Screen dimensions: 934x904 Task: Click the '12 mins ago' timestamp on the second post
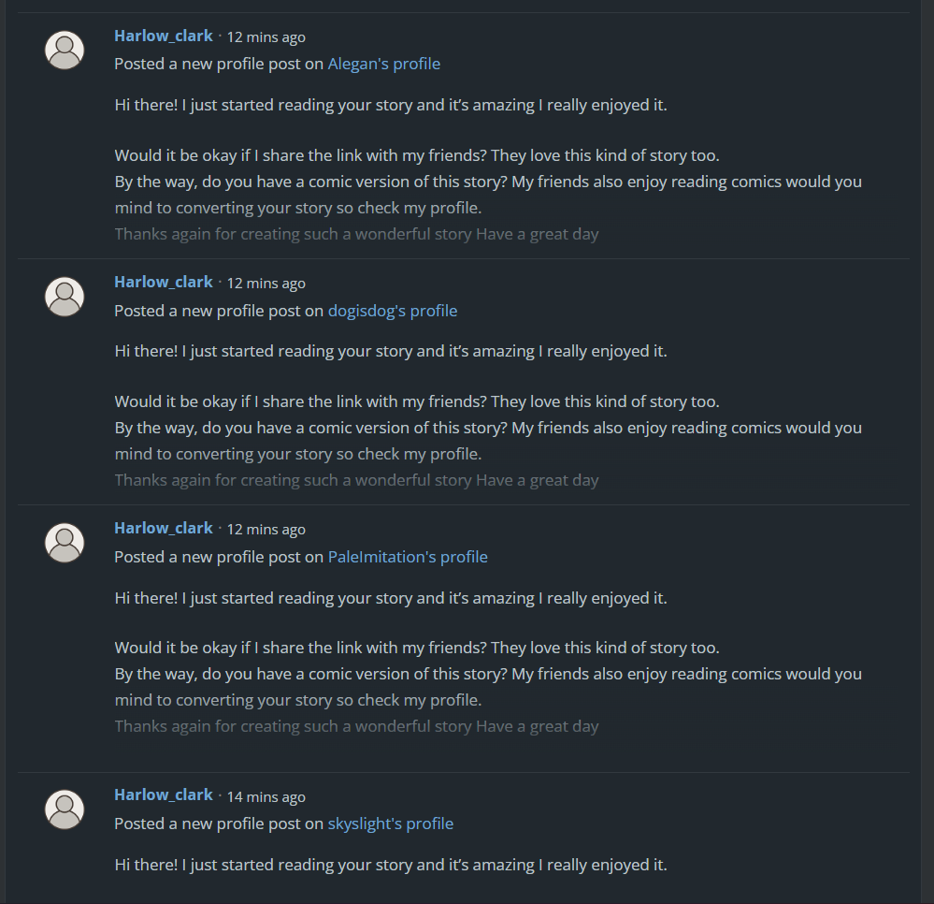click(x=266, y=284)
